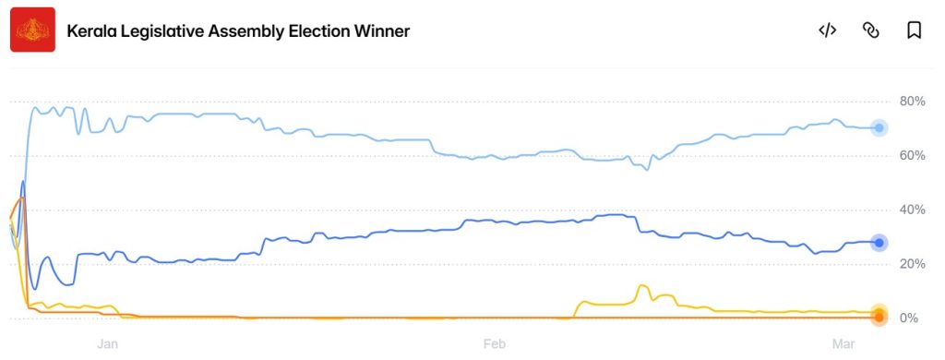The image size is (945, 360).
Task: Select the Feb label on the time axis
Action: coord(495,344)
